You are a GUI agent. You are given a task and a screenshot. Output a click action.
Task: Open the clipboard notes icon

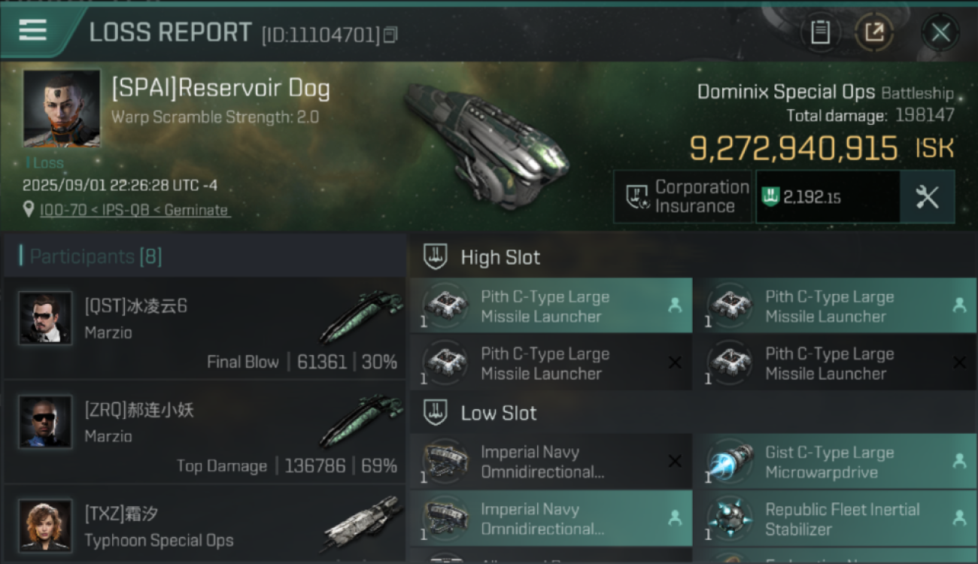tap(820, 32)
